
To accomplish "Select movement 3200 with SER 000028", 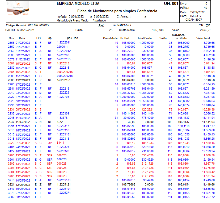I will tap(111, 156).
